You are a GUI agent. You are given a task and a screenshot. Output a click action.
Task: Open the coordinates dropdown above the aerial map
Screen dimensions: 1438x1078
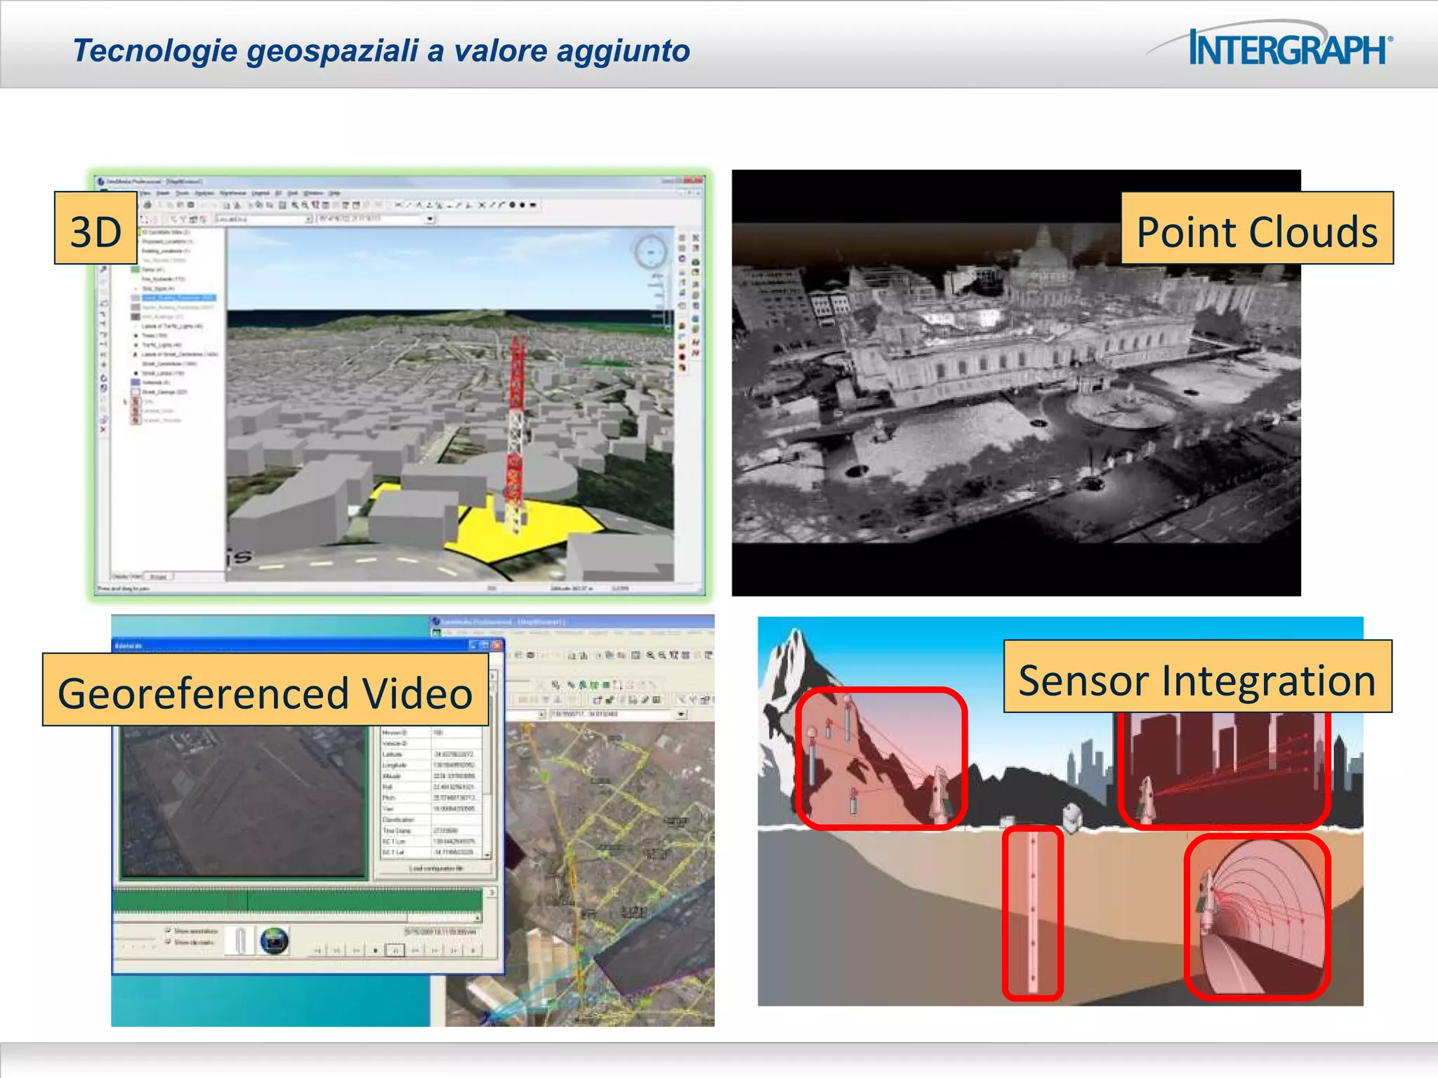[x=681, y=714]
